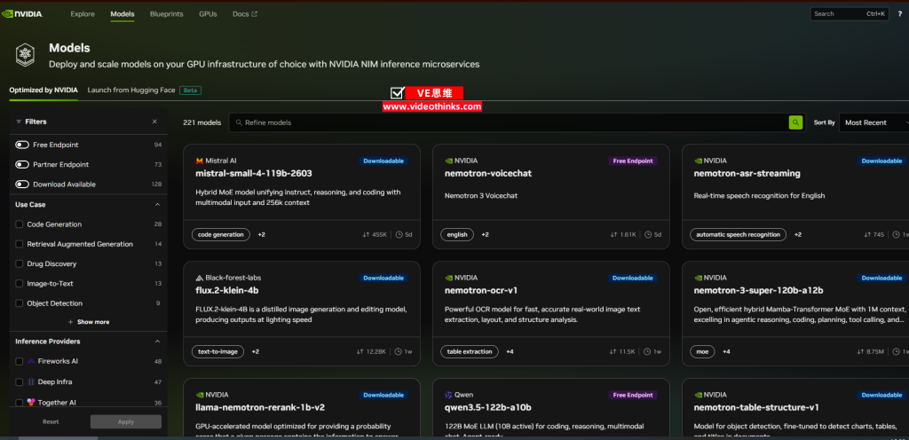The image size is (909, 440).
Task: Click Free Endpoint badge on nemotron-voicechat
Action: [x=632, y=161]
